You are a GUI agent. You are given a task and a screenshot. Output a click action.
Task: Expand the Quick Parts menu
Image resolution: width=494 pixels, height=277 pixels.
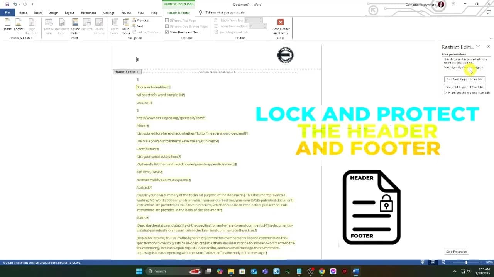[75, 26]
